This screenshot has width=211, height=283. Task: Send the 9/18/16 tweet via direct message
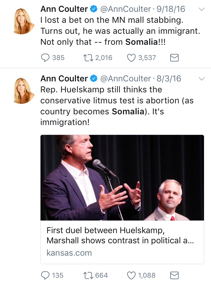click(x=174, y=58)
